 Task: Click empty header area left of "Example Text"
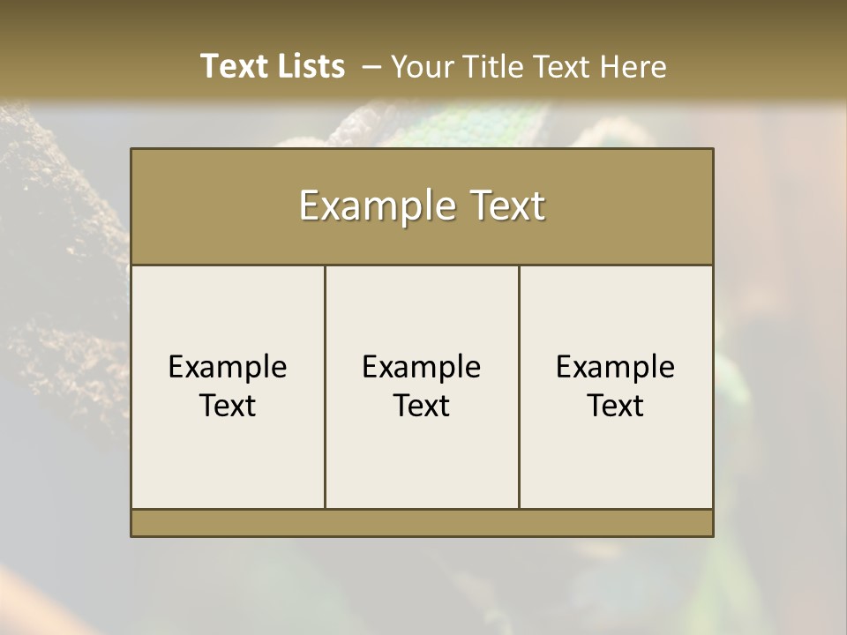coord(203,205)
